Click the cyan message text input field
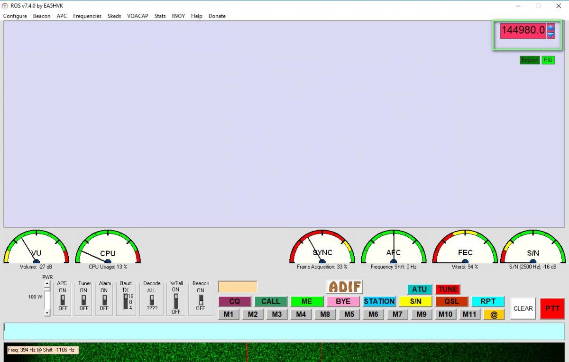 284,331
